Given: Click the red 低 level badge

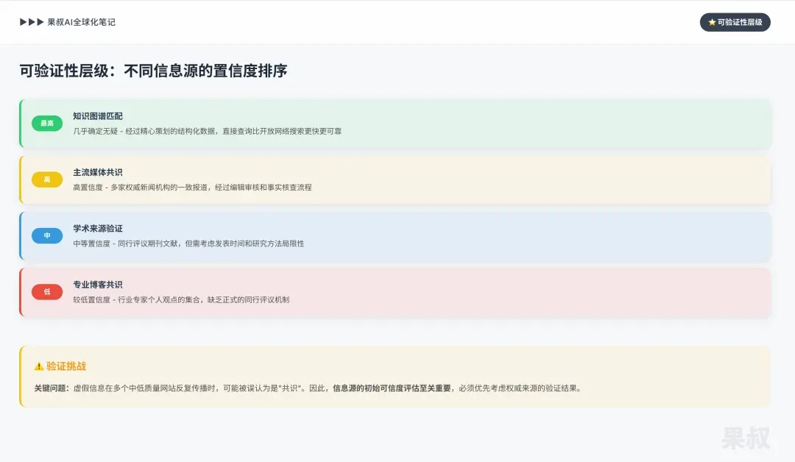Looking at the screenshot, I should (x=47, y=292).
